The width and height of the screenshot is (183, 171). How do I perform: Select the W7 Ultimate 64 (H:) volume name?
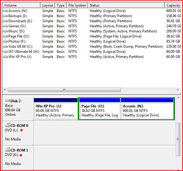pos(24,52)
